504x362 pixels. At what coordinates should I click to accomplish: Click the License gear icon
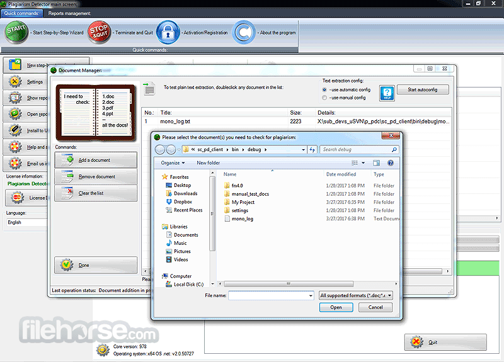pyautogui.click(x=18, y=198)
